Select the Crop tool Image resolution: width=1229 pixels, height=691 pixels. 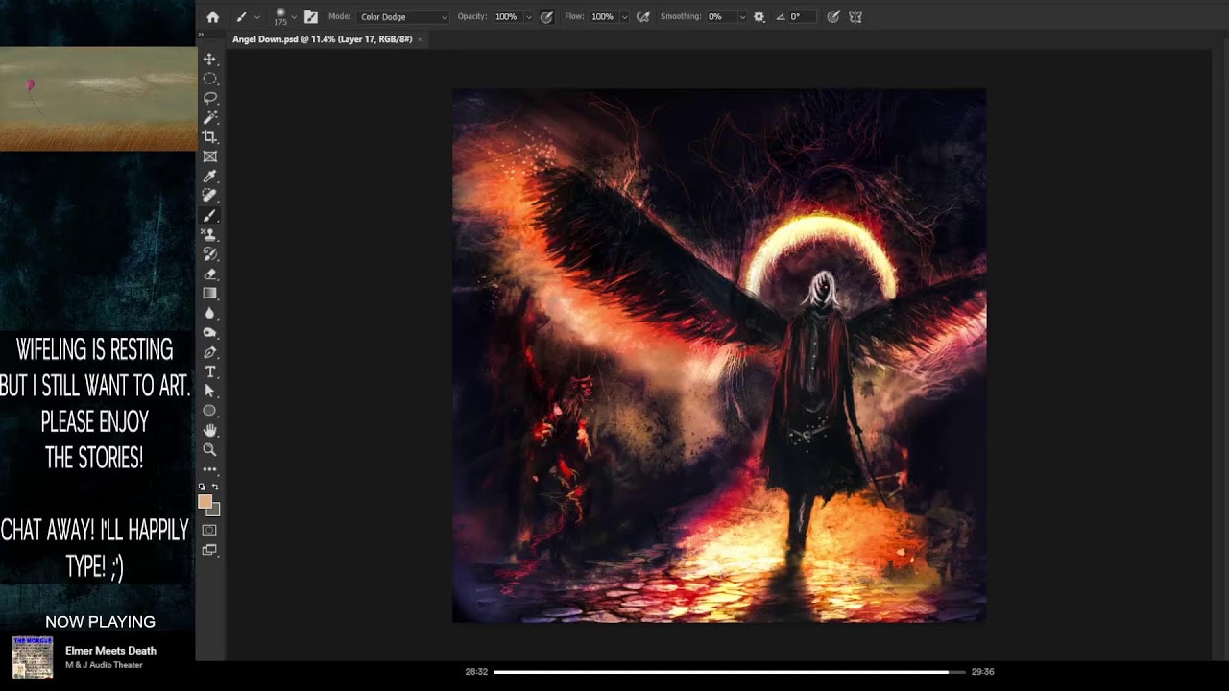(x=209, y=137)
